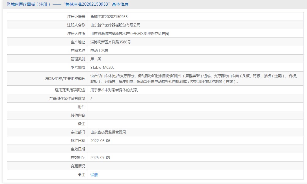Image resolution: width=307 pixels, height=184 pixels.
Task: Select the expiry date 2025-09-09
Action: click(100, 158)
